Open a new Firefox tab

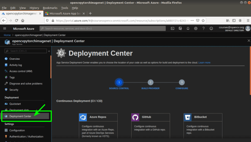coord(90,13)
